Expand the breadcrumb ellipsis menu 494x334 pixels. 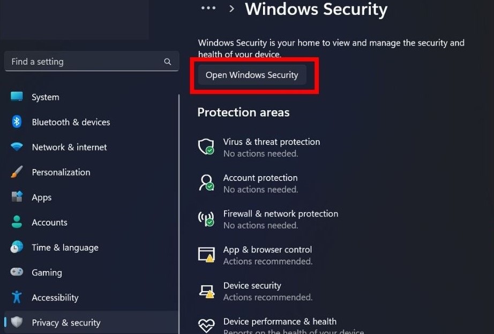208,8
